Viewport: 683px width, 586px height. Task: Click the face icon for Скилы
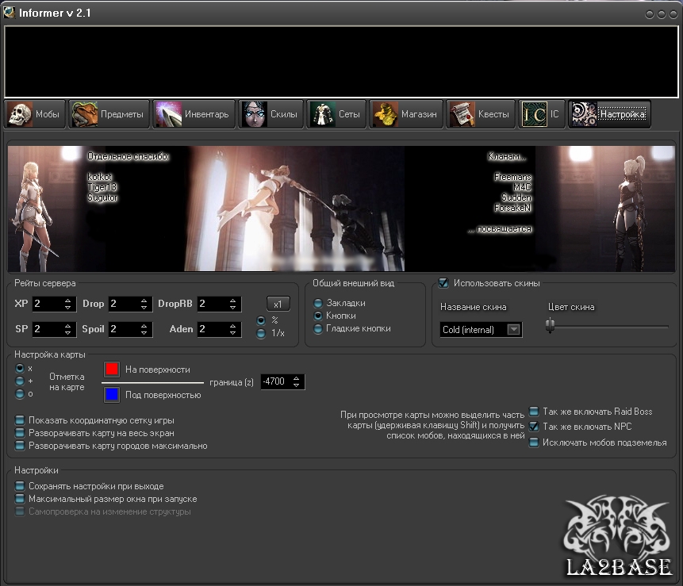pyautogui.click(x=255, y=114)
